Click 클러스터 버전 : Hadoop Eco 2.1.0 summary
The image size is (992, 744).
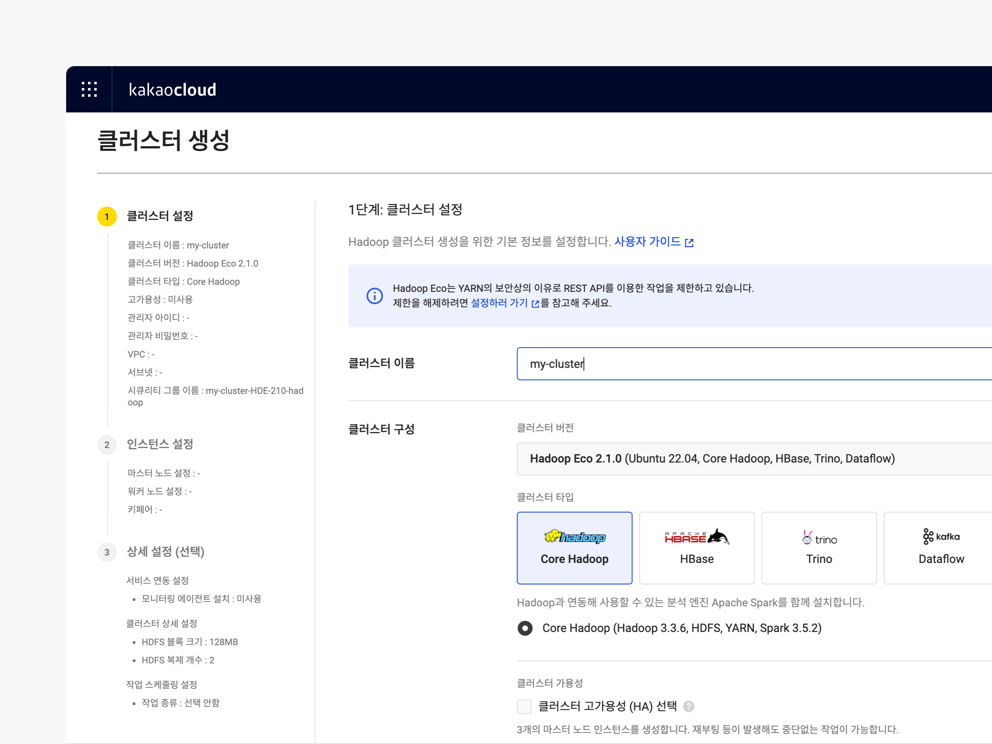click(193, 263)
